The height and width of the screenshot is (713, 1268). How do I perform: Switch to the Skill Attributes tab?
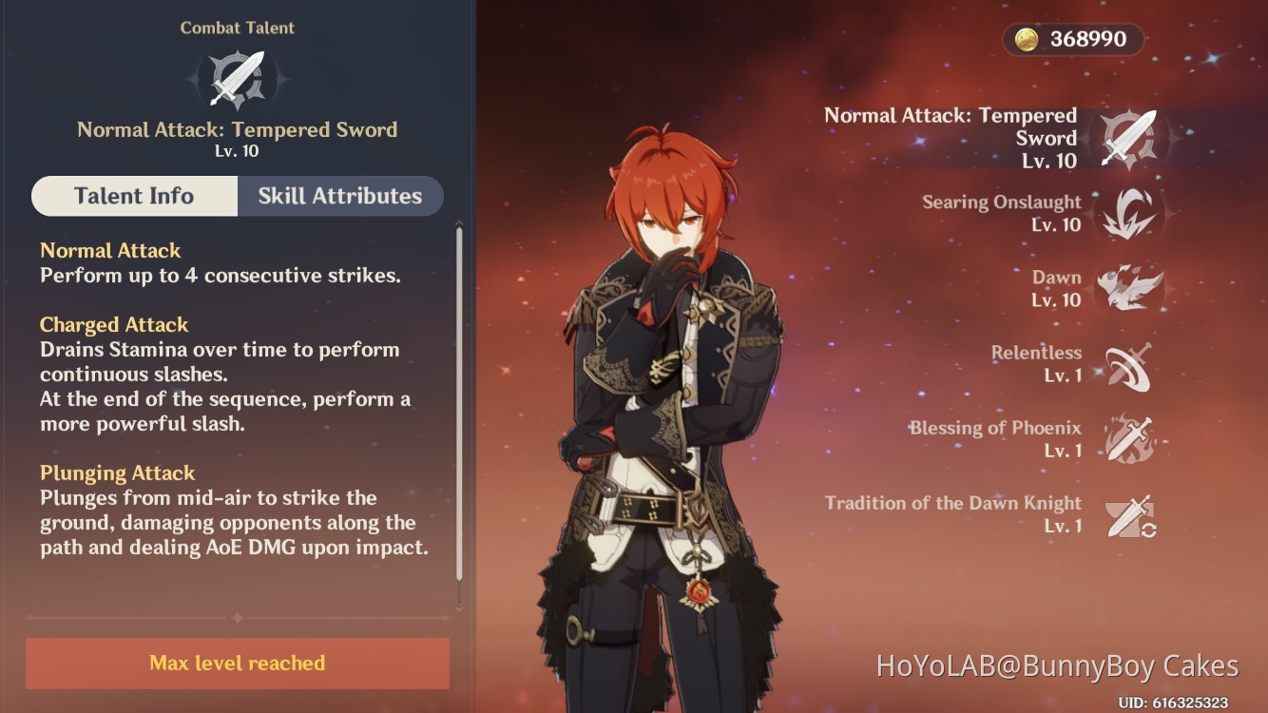tap(340, 196)
